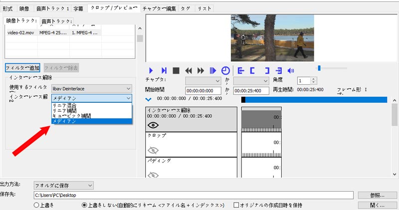Click the set end bracket icon

click(x=267, y=70)
